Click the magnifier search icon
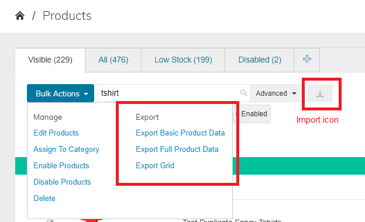The image size is (365, 222). tap(243, 93)
